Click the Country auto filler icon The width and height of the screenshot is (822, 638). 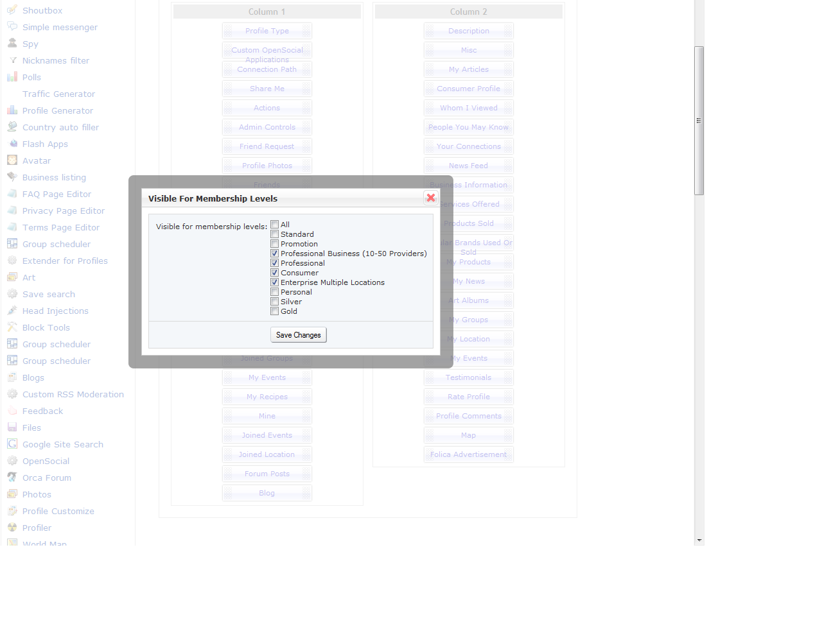12,127
